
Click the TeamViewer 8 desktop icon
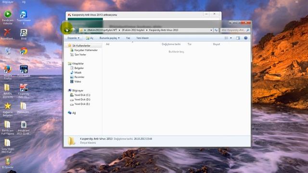[x=24, y=17]
